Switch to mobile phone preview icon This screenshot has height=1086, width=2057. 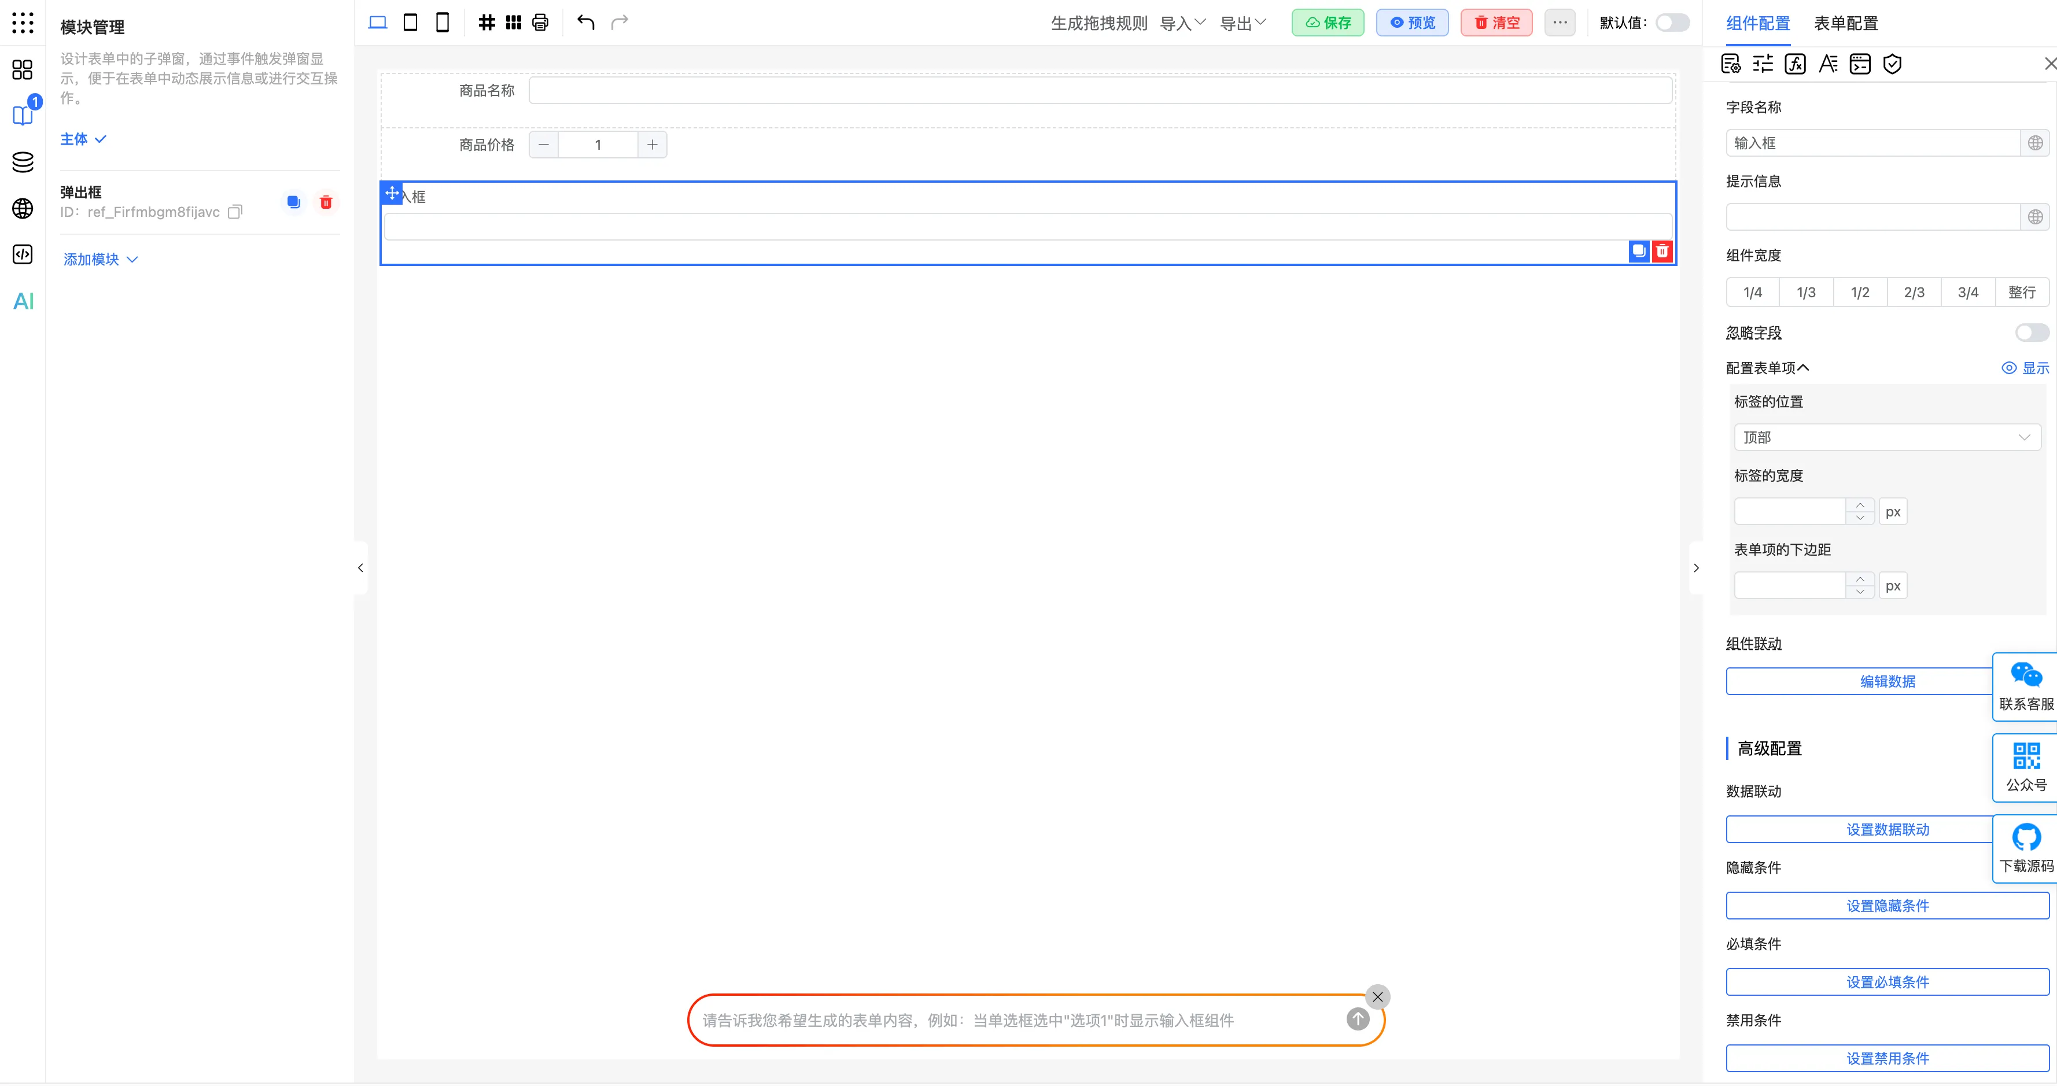pyautogui.click(x=441, y=23)
